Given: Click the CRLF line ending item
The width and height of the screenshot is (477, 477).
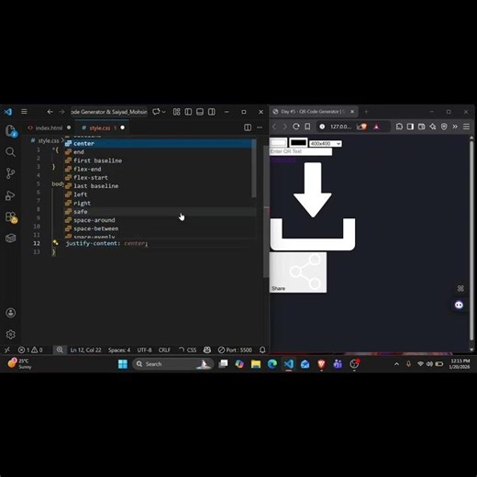Looking at the screenshot, I should (x=164, y=349).
